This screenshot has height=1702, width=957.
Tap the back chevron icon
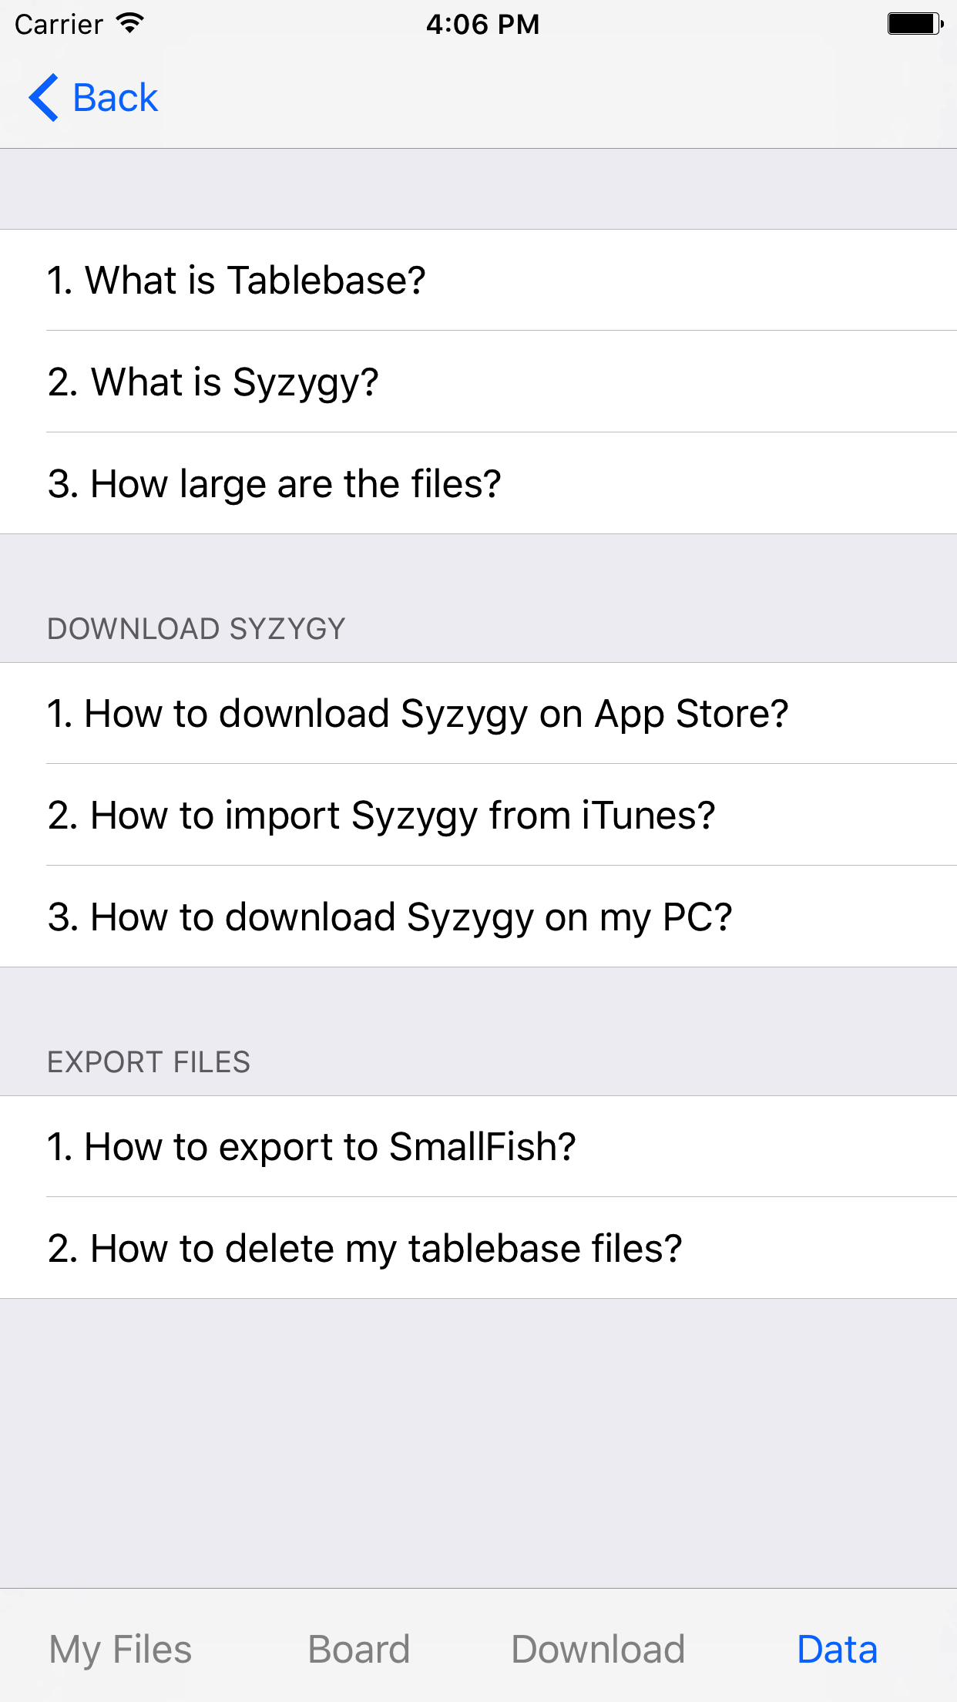point(42,97)
